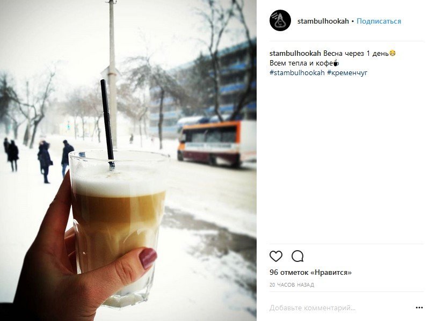The image size is (436, 321).
Task: Click the stambulhookah round profile avatar
Action: pos(280,20)
